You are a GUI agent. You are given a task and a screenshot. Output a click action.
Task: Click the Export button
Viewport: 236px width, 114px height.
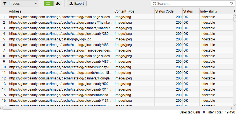(77, 4)
